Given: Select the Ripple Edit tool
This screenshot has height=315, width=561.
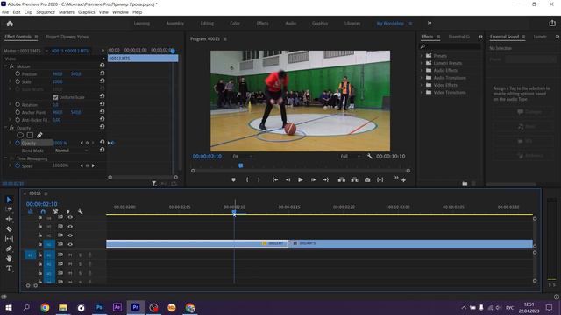Looking at the screenshot, I should coord(9,219).
